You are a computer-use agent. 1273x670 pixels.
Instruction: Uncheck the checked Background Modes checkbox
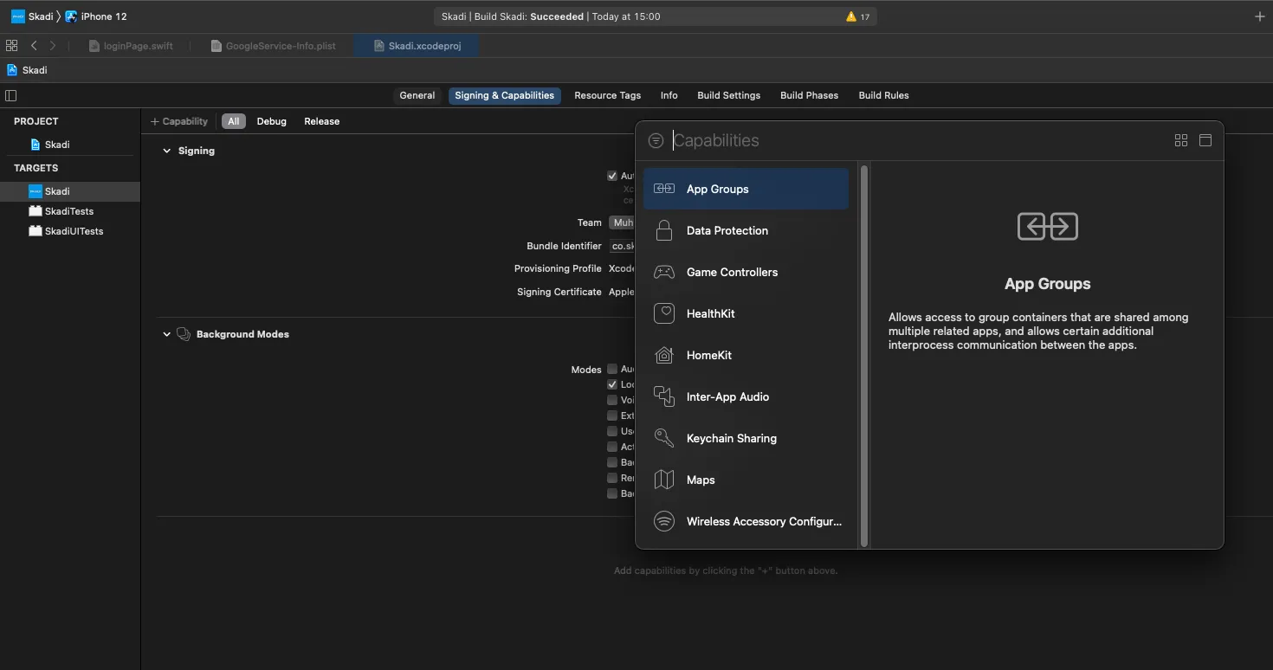[612, 384]
